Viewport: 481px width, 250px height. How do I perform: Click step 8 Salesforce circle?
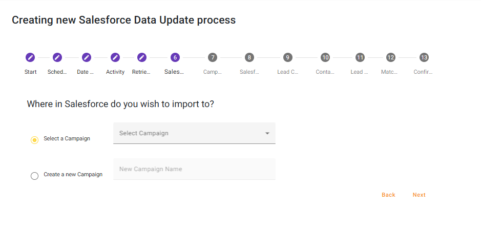pos(249,57)
